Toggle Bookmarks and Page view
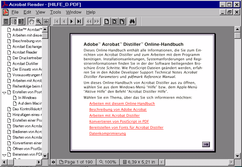This screenshot has height=167, width=242. click(x=14, y=21)
